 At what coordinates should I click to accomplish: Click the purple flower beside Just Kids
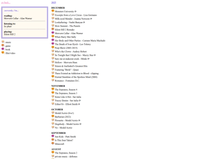click(x=53, y=136)
